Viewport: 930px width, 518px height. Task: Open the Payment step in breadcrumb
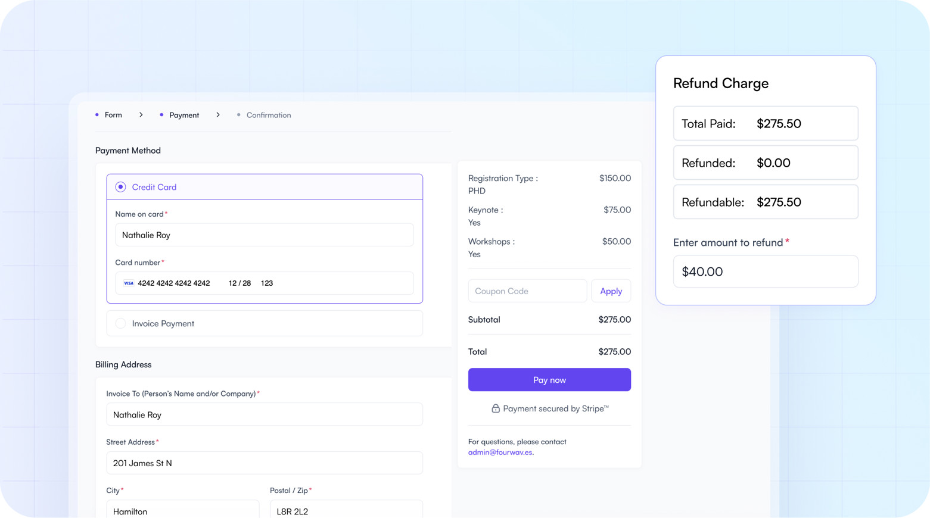tap(183, 115)
